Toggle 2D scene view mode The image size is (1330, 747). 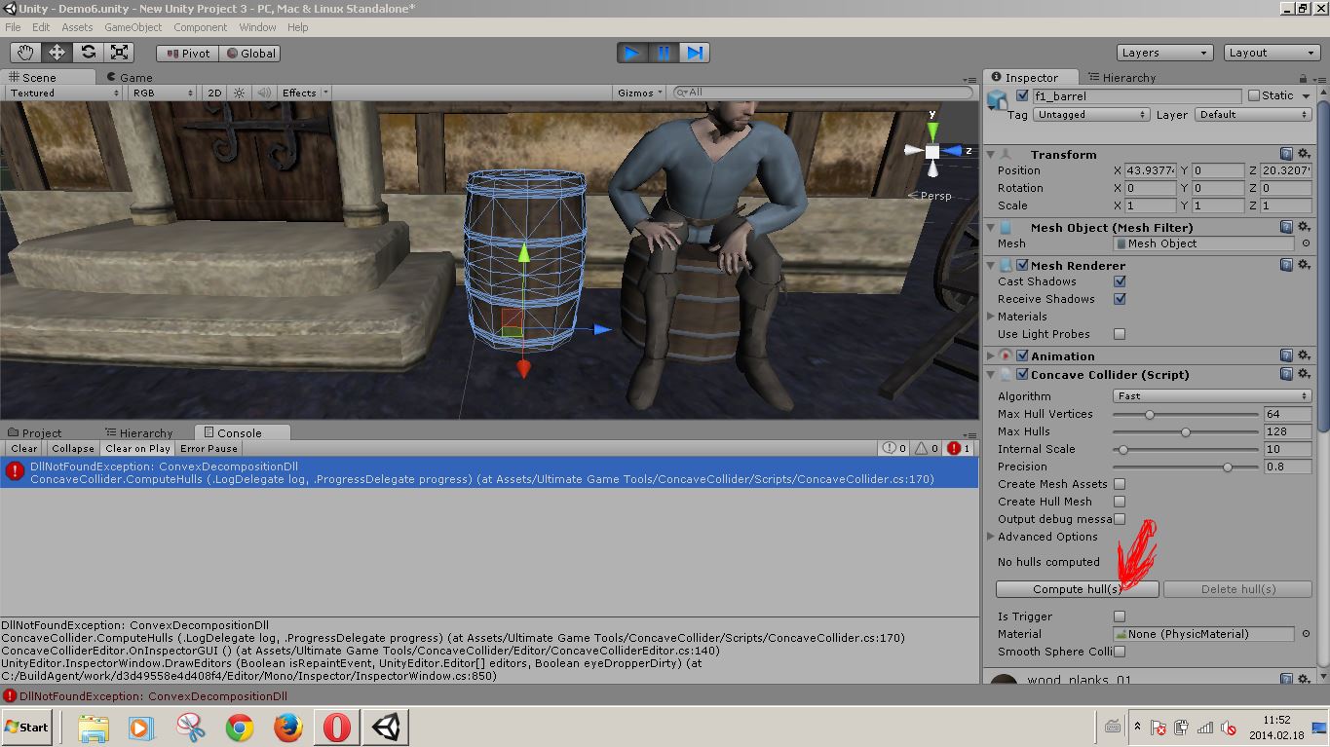pos(214,93)
